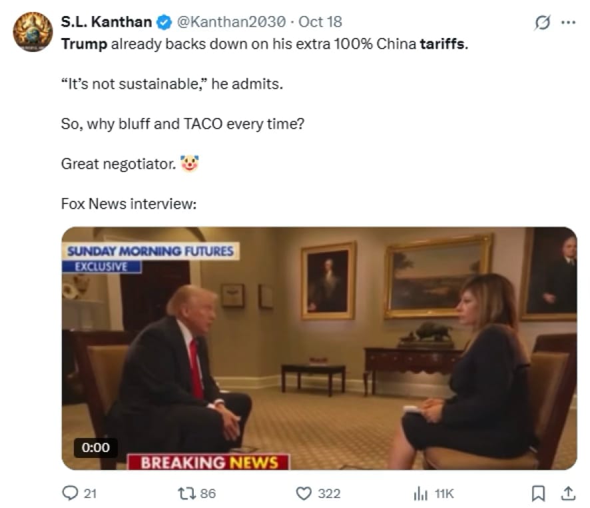Click the 86 reposts count

[208, 493]
